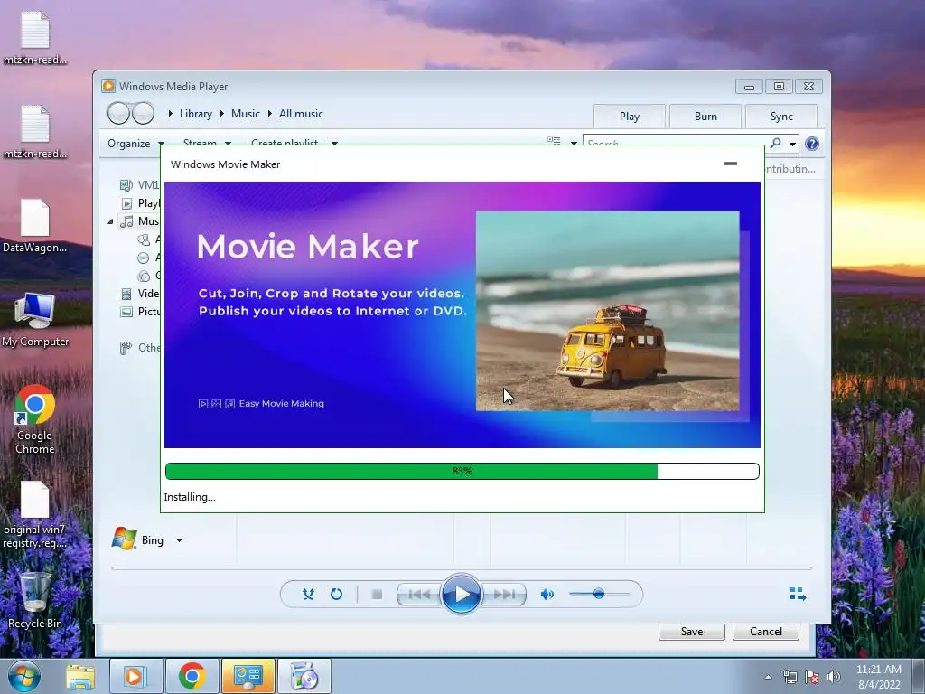Go back using Media Player's back arrow

(x=118, y=113)
